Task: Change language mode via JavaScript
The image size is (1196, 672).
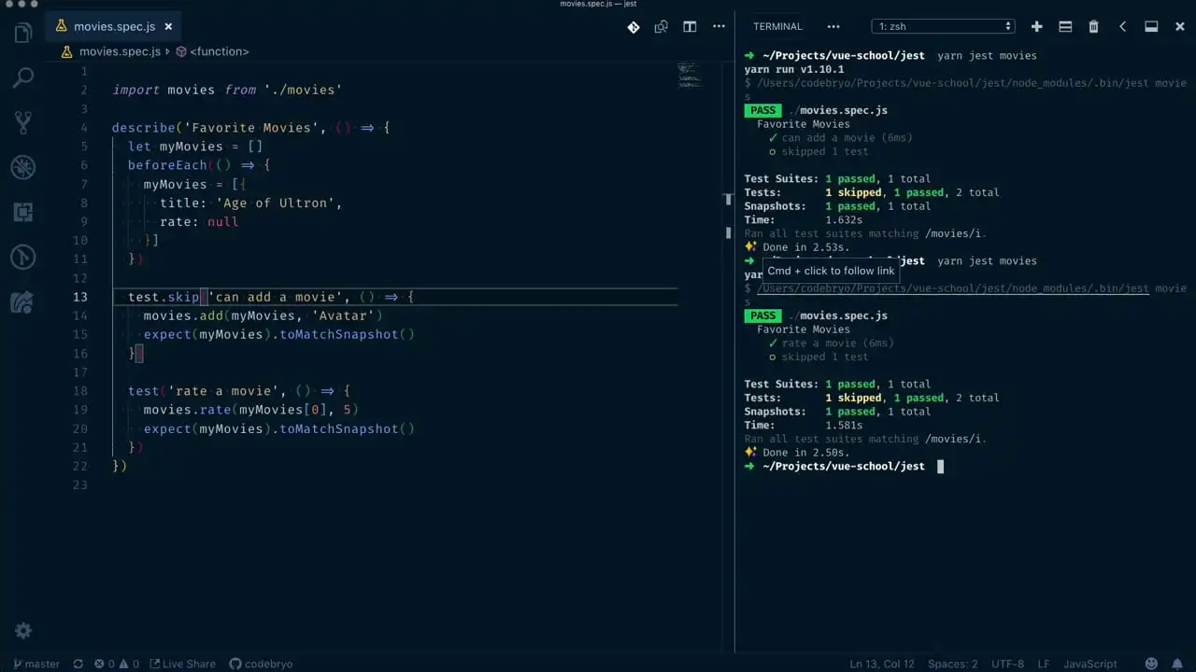Action: (1089, 664)
